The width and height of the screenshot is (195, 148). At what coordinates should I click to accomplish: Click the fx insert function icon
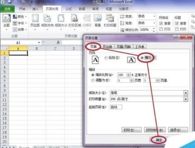pyautogui.click(x=58, y=42)
